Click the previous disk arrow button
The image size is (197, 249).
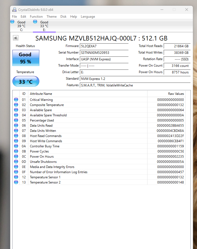click(16, 38)
